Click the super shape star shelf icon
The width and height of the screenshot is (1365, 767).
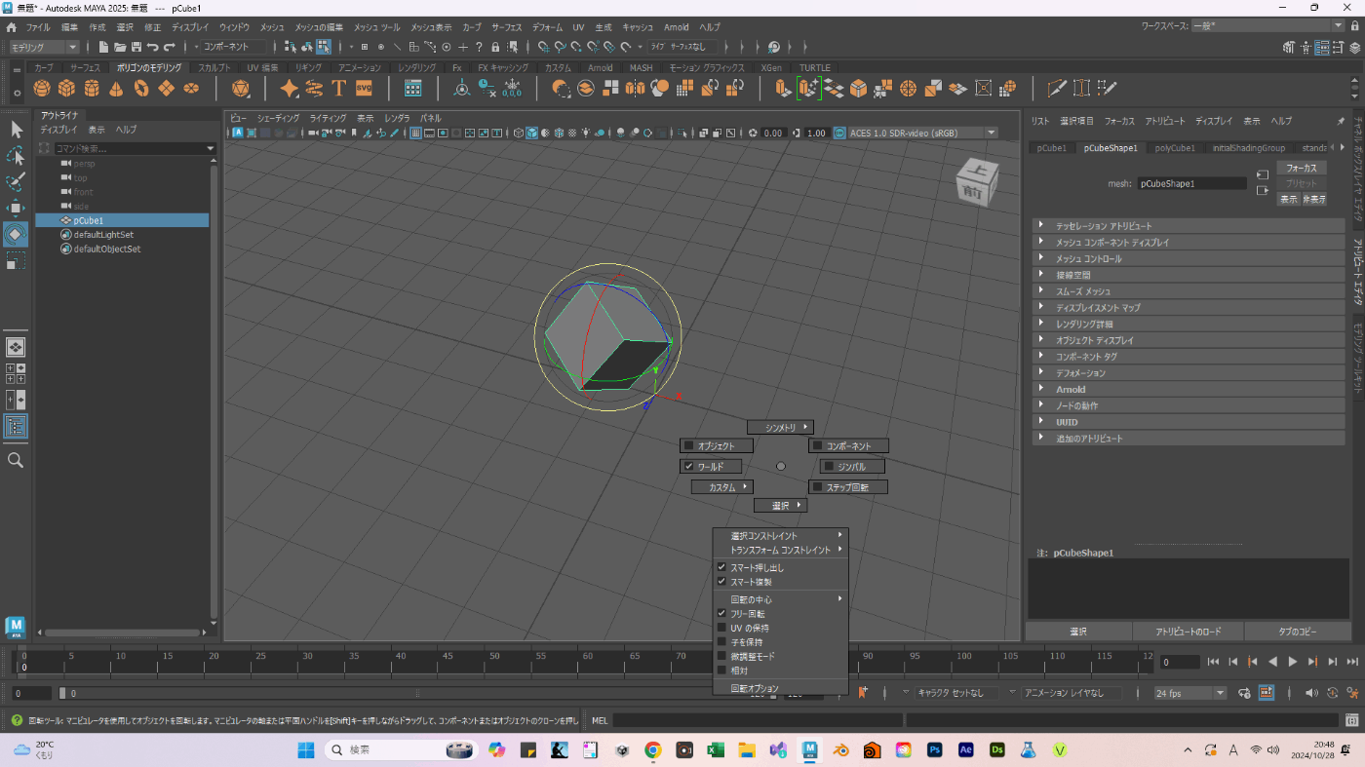[x=290, y=89]
